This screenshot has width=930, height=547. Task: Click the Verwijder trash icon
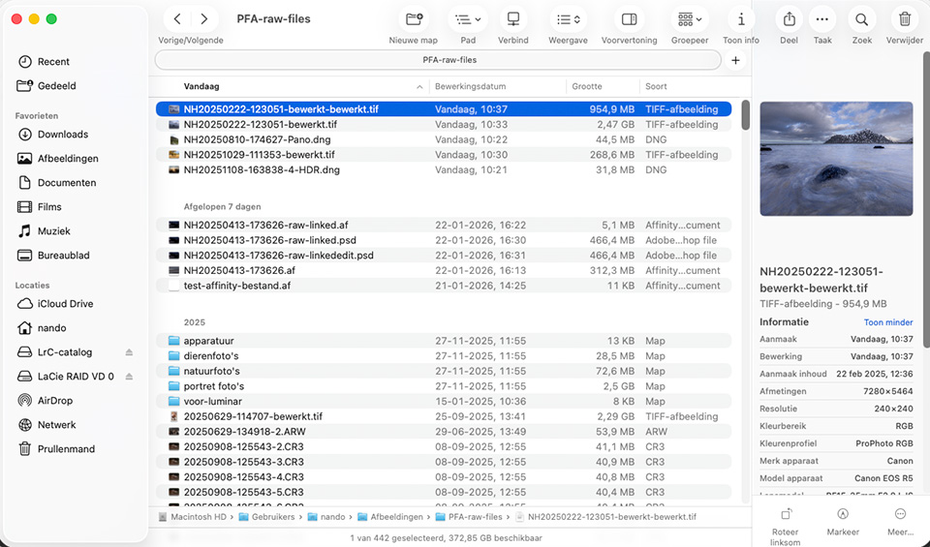click(x=904, y=19)
